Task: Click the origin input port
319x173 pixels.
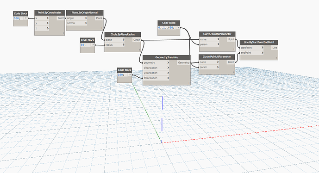Action: pos(77,18)
